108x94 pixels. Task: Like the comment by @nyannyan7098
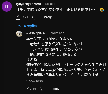(x=18, y=17)
